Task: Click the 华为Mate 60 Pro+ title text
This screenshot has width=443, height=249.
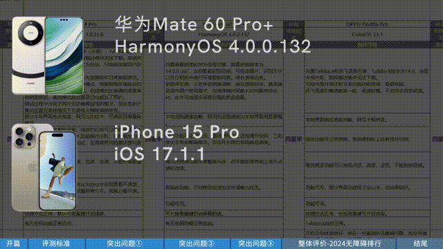Action: (x=194, y=24)
